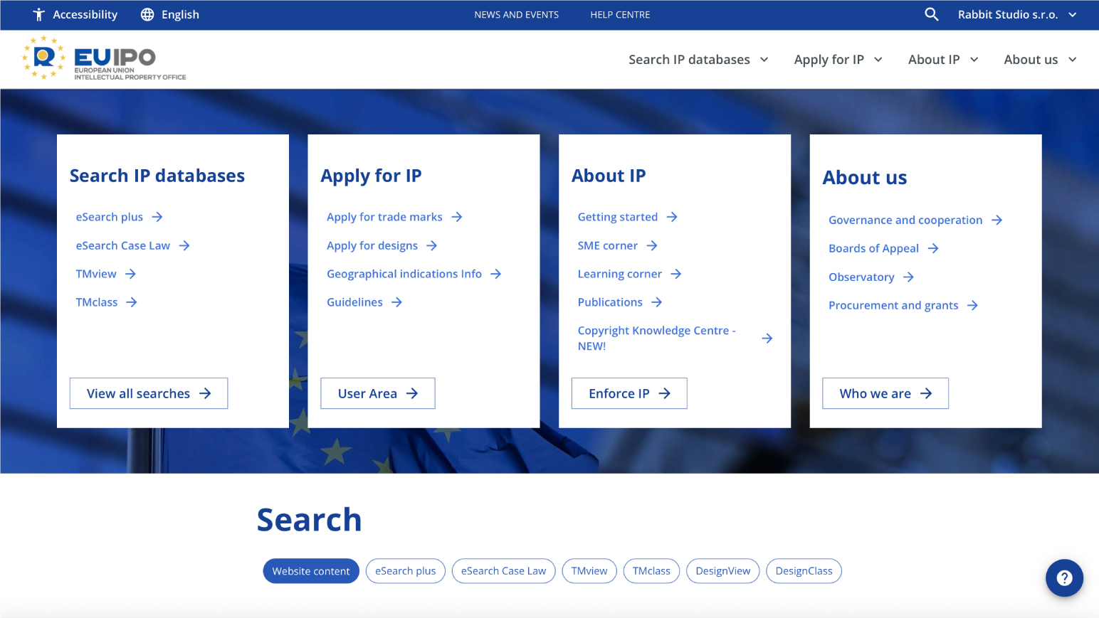Select the TMview search filter chip

(x=589, y=571)
